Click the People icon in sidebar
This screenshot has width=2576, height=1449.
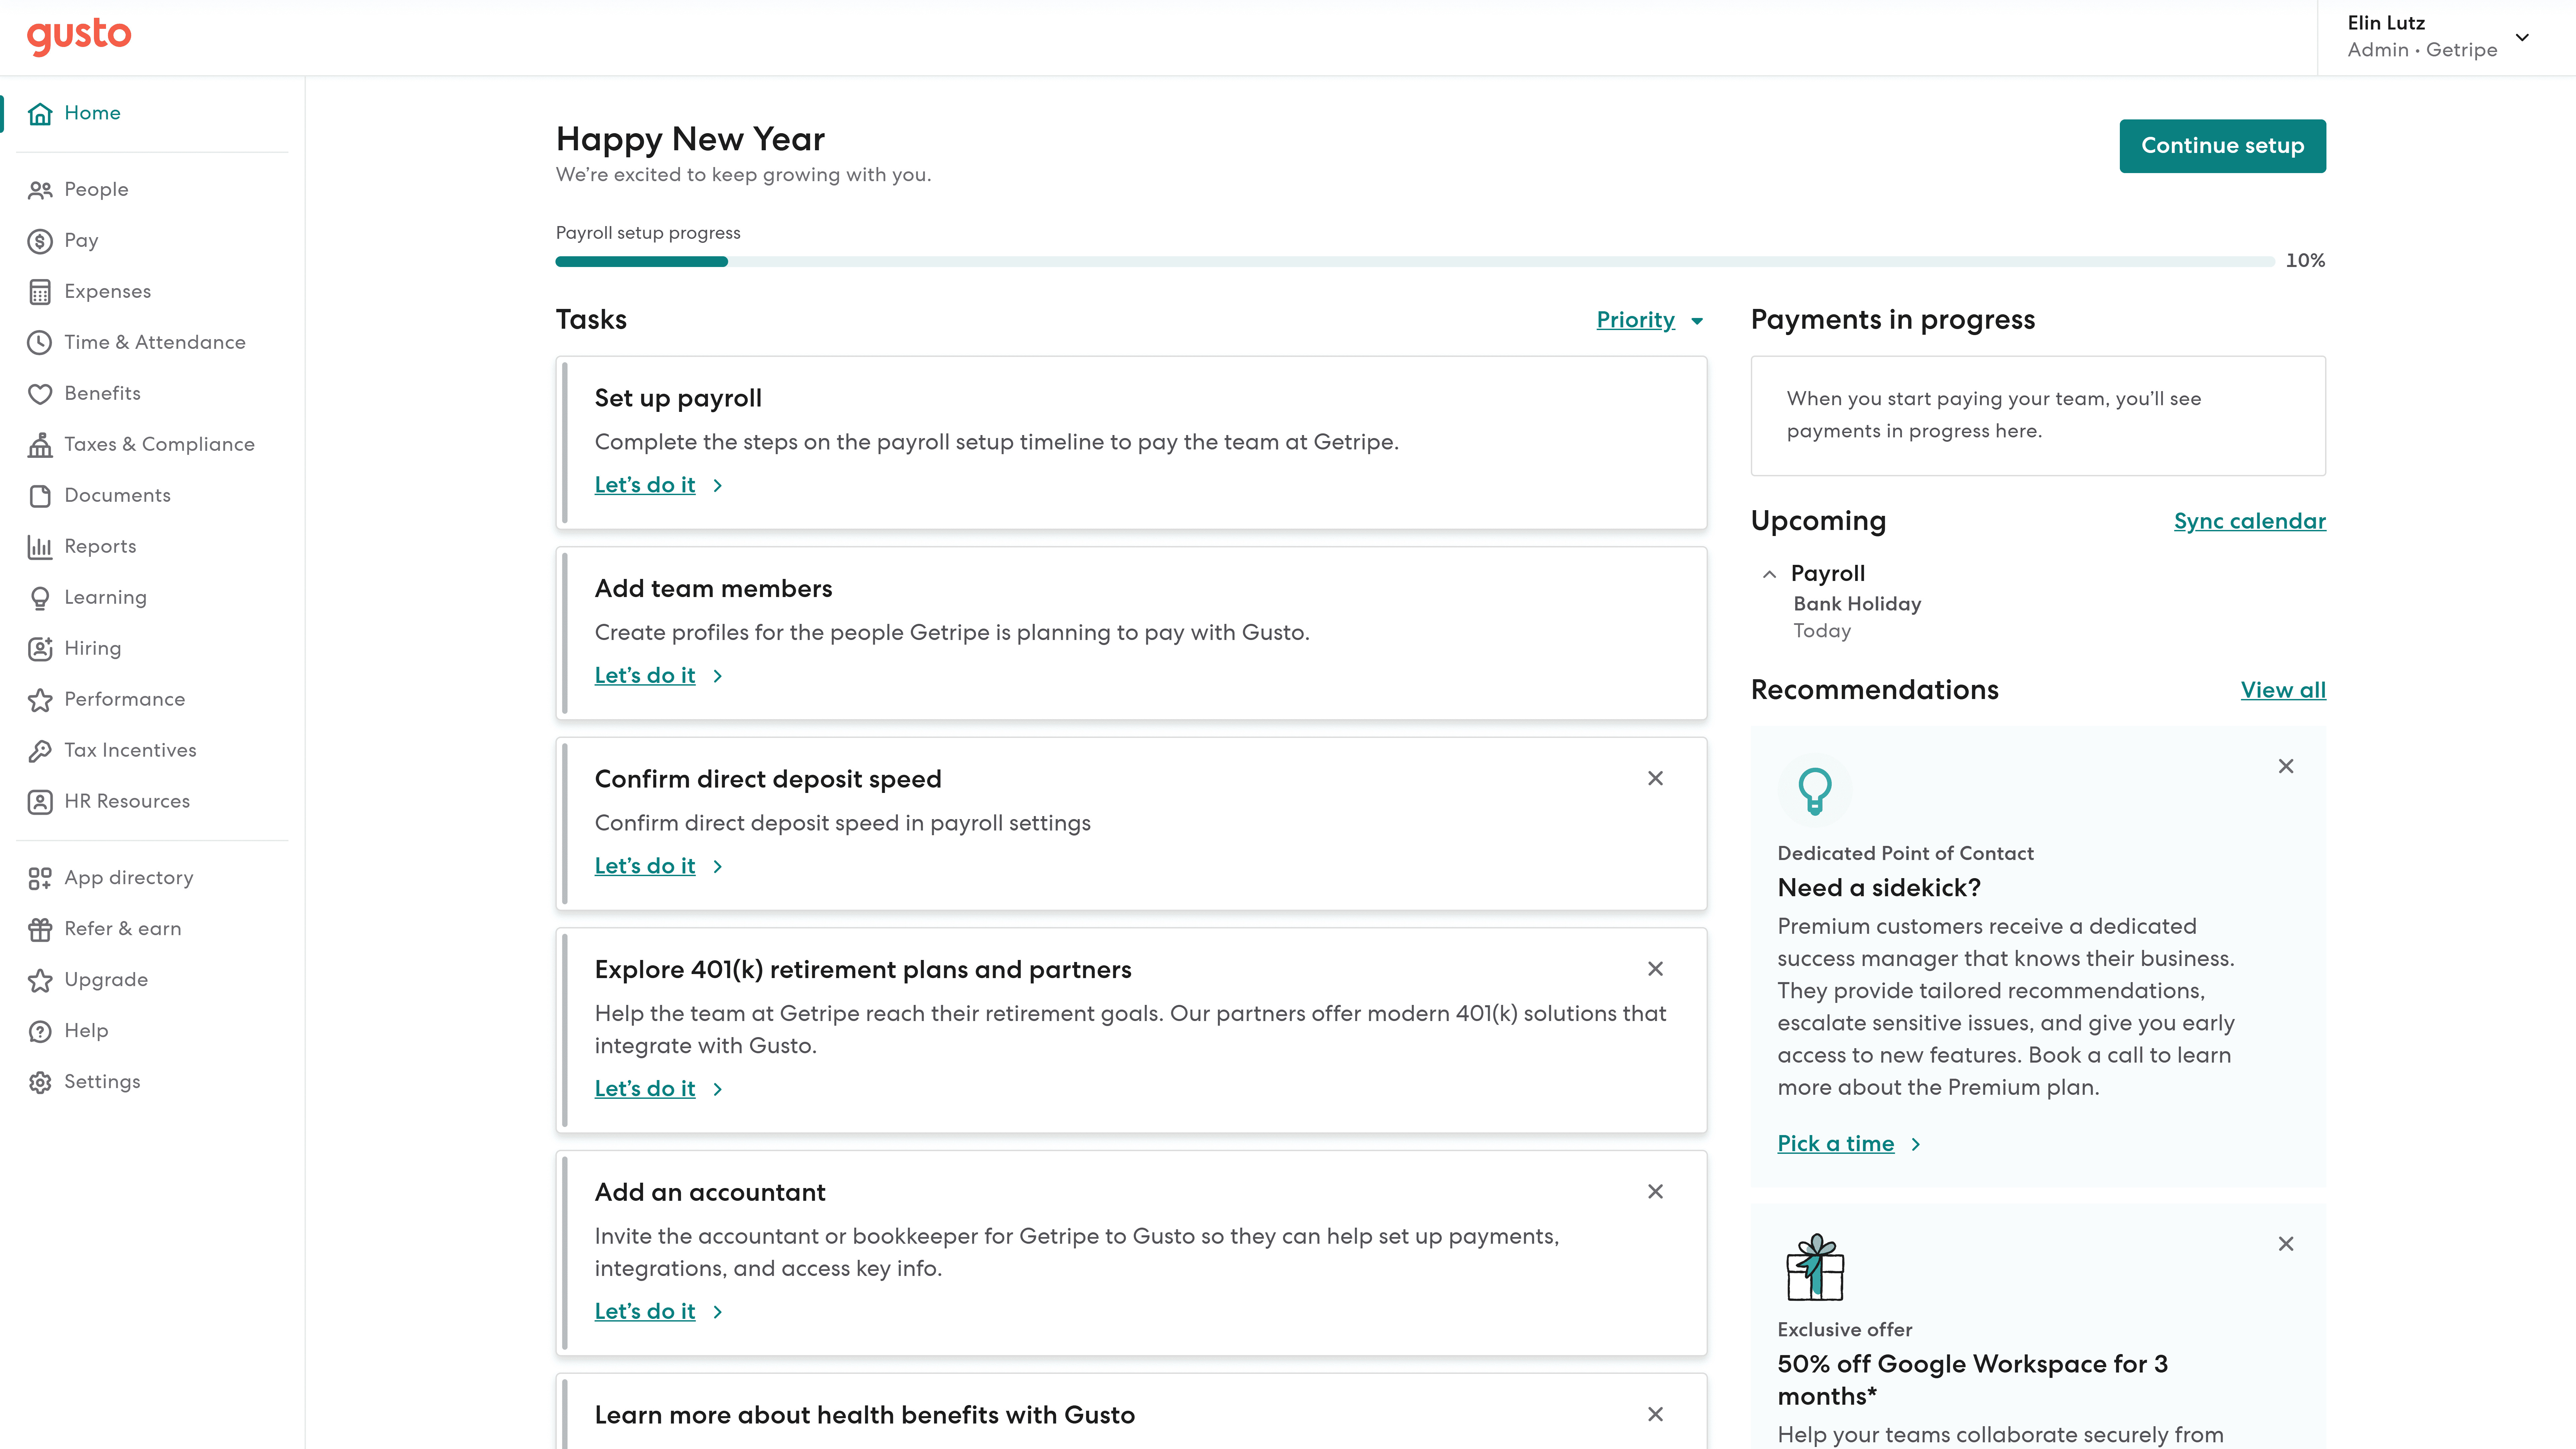point(40,190)
